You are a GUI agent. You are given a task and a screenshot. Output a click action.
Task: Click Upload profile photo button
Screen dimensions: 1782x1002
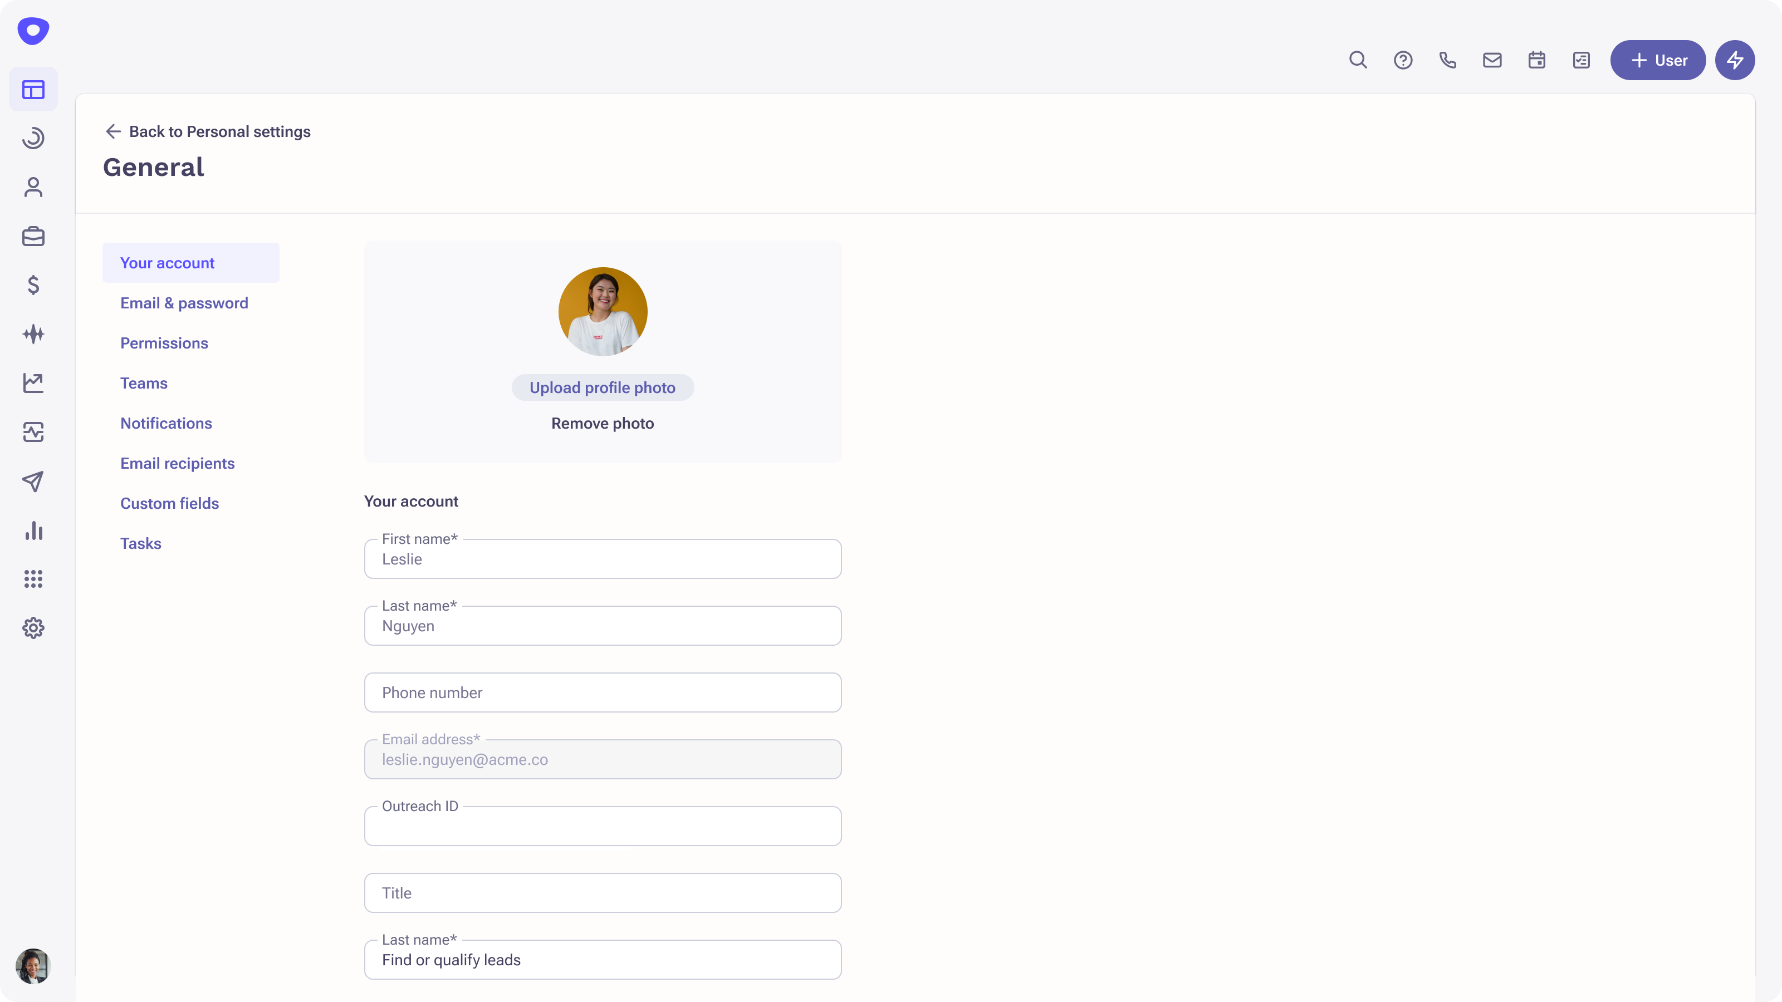[x=602, y=387]
